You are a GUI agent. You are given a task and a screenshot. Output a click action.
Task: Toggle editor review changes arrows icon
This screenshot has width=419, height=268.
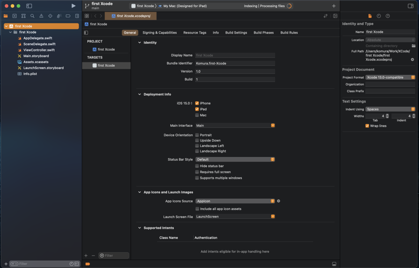[x=325, y=16]
